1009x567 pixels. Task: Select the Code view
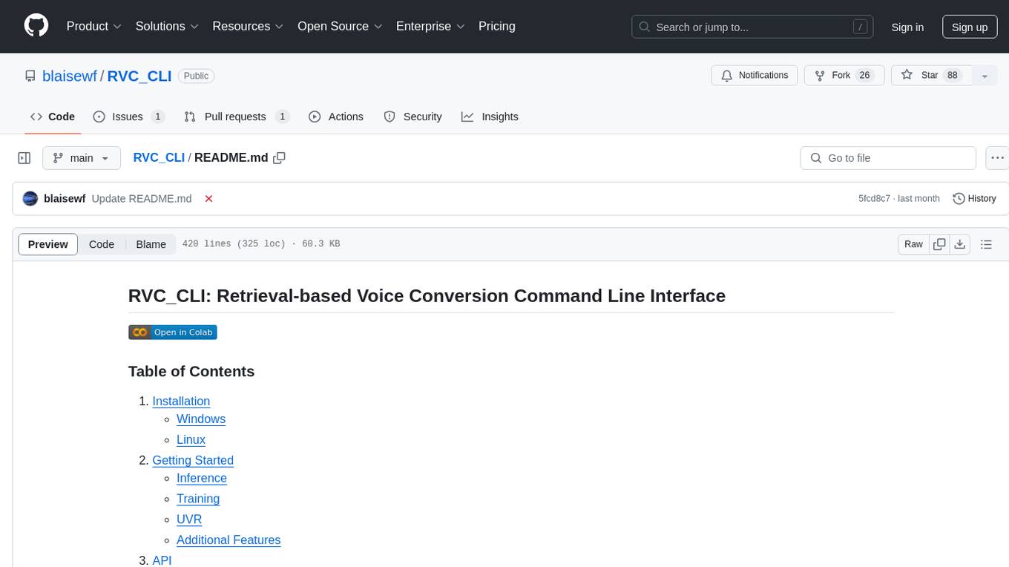[102, 244]
